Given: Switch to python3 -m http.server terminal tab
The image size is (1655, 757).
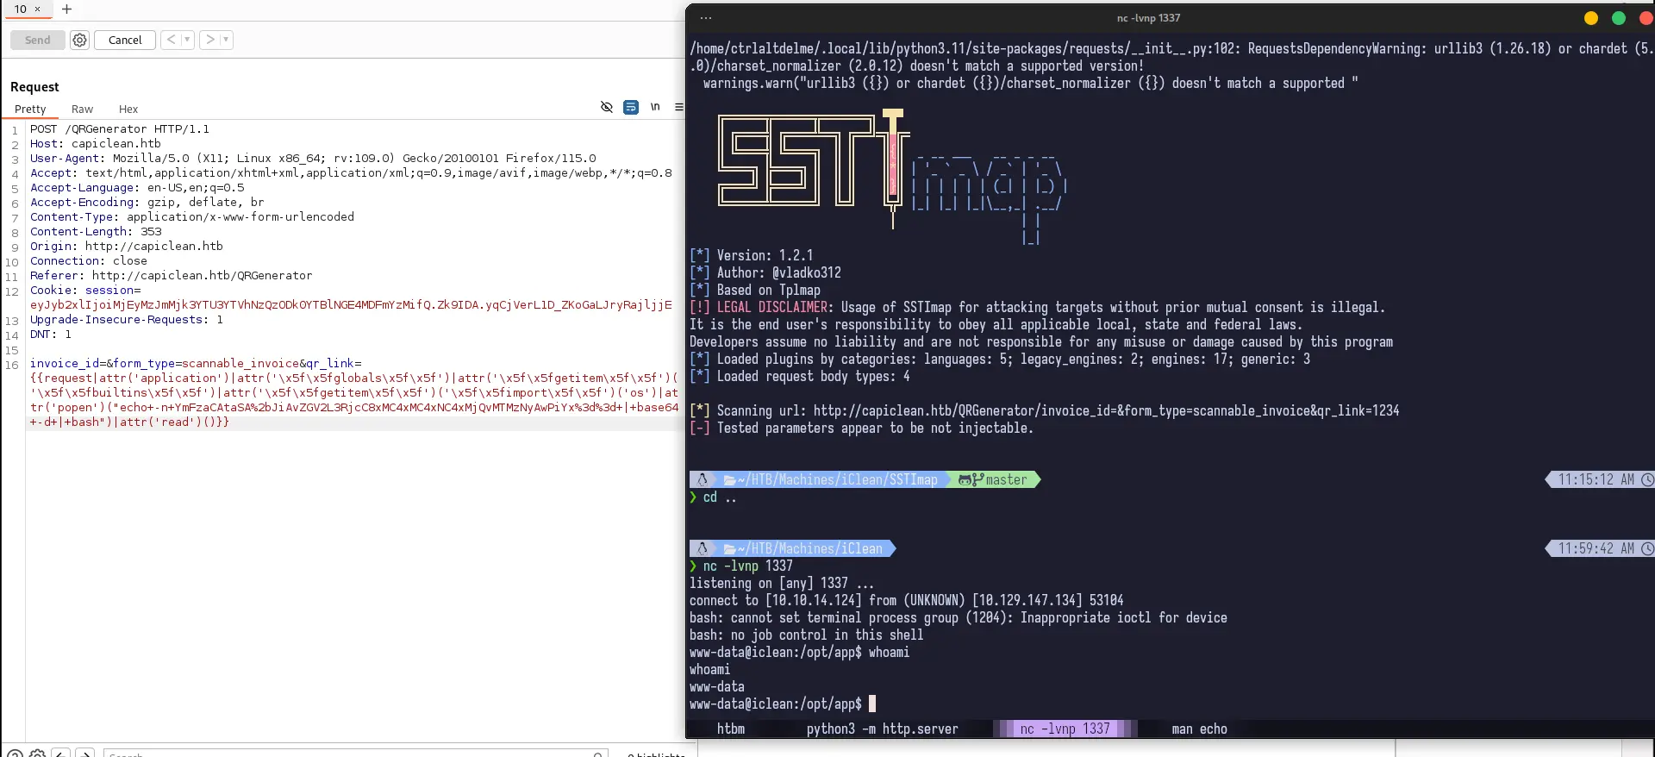Looking at the screenshot, I should point(882,729).
